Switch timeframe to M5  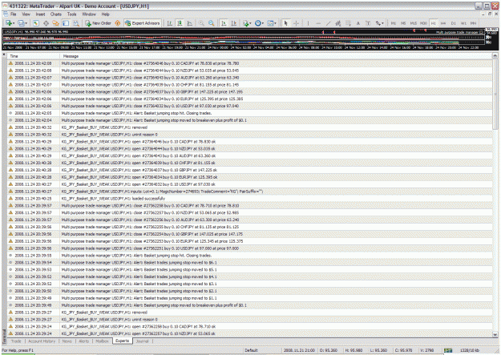tap(403, 23)
